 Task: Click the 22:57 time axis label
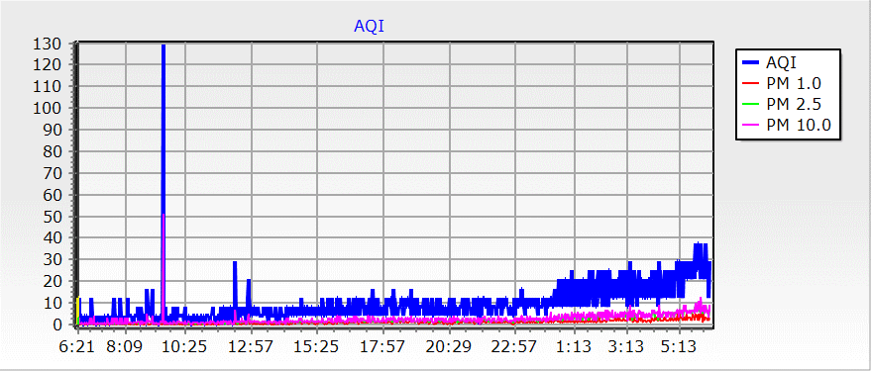[x=515, y=347]
